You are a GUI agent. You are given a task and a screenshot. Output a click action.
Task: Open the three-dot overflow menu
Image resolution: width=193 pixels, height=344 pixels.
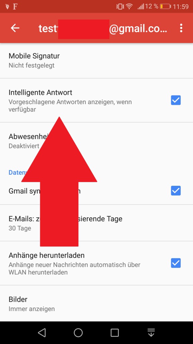pos(181,28)
